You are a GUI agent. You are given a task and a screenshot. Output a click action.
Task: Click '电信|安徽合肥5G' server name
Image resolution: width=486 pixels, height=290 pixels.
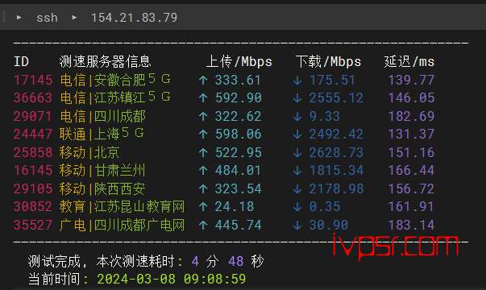[x=115, y=80]
